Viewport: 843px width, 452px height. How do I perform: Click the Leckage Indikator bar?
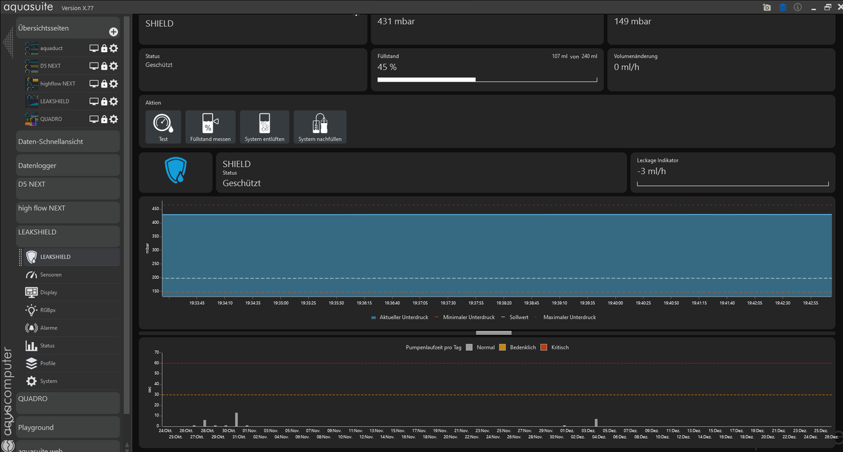click(734, 184)
